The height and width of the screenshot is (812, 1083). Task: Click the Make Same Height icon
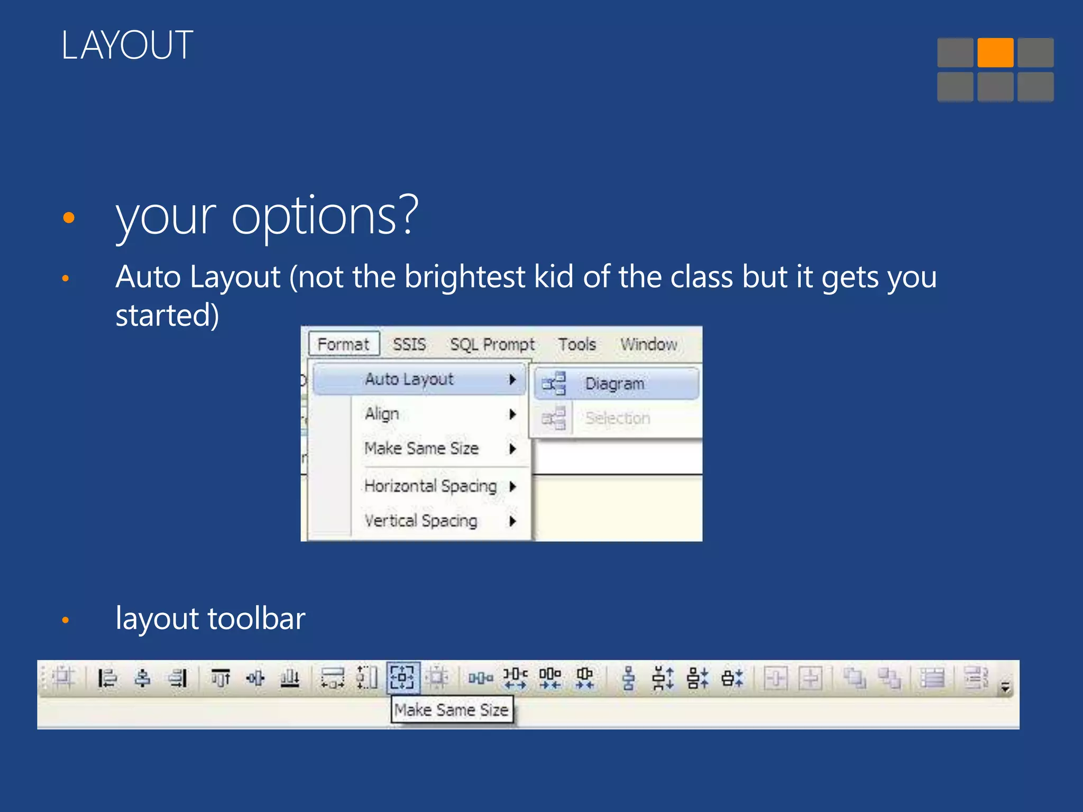click(x=367, y=678)
